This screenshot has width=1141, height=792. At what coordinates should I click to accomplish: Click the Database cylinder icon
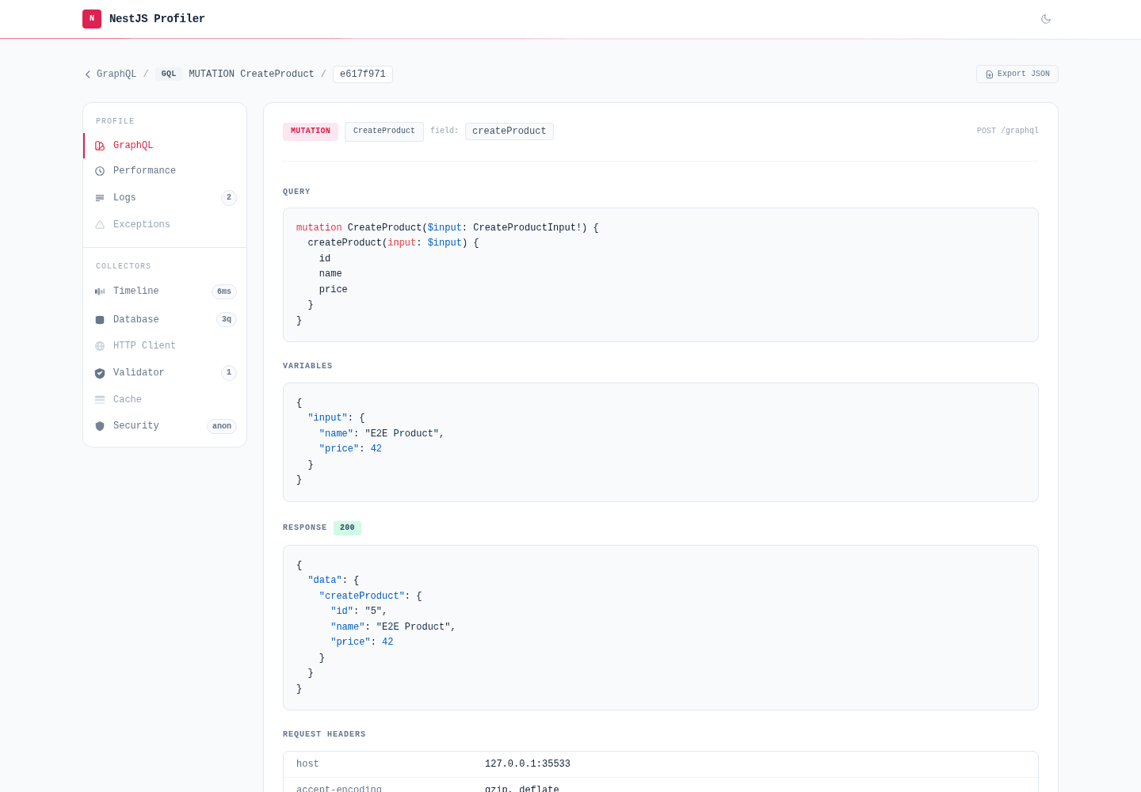[x=100, y=320]
